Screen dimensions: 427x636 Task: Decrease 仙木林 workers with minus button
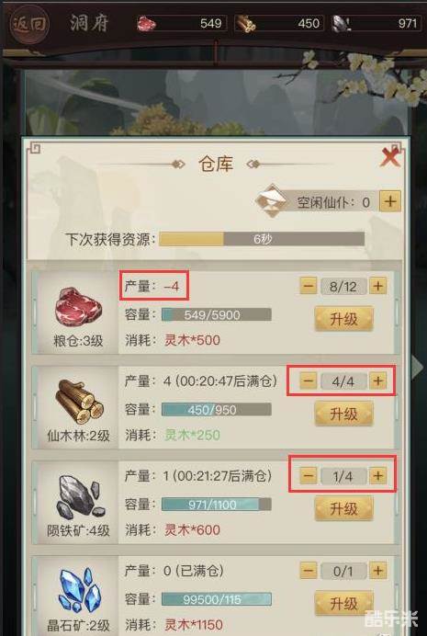(309, 380)
